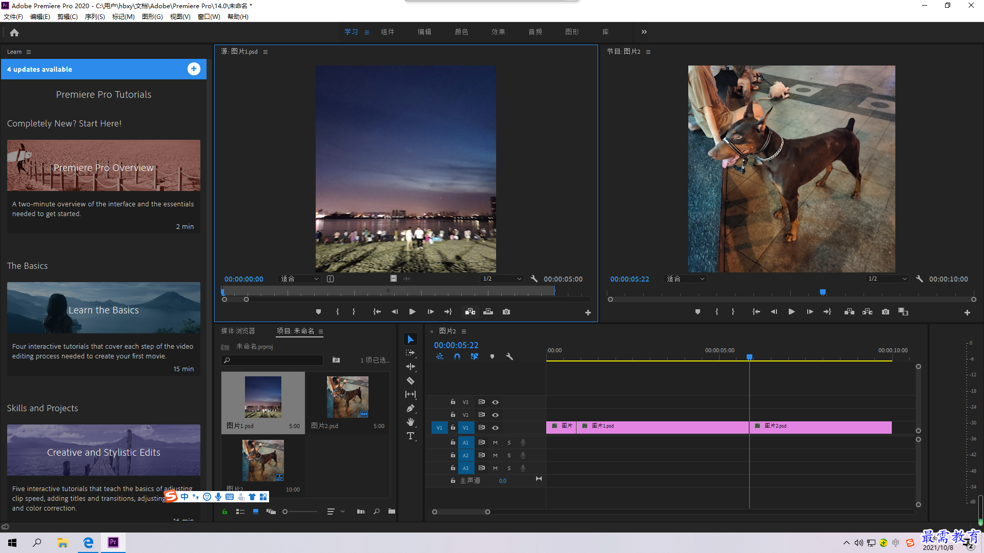Open Program monitor wrench settings
984x553 pixels.
919,279
